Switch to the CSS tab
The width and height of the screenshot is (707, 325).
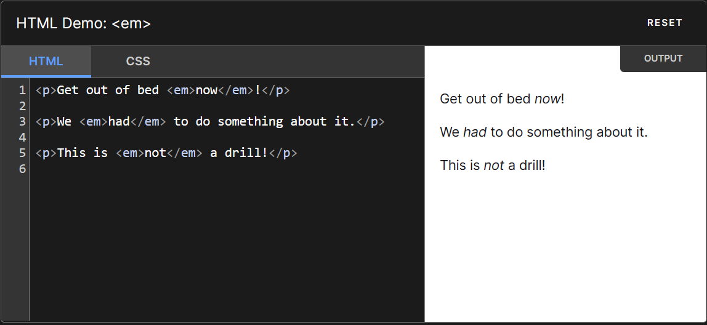[138, 62]
